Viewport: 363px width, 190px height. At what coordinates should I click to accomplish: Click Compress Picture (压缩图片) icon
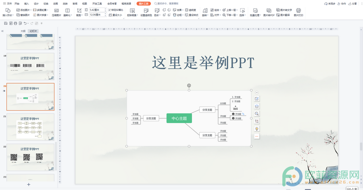[56, 10]
